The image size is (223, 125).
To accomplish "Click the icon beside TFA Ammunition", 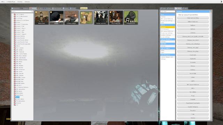I will coord(15,101).
